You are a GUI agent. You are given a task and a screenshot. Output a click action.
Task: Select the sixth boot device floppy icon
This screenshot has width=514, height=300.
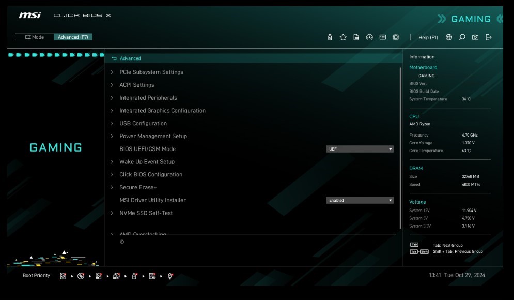click(152, 276)
